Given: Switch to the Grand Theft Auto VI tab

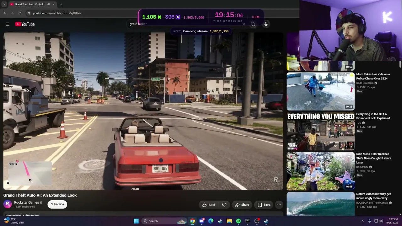Looking at the screenshot, I should (32, 4).
